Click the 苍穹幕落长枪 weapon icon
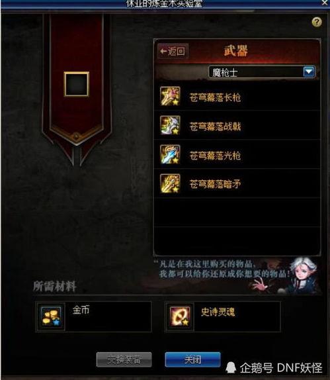The height and width of the screenshot is (380, 330). point(170,96)
